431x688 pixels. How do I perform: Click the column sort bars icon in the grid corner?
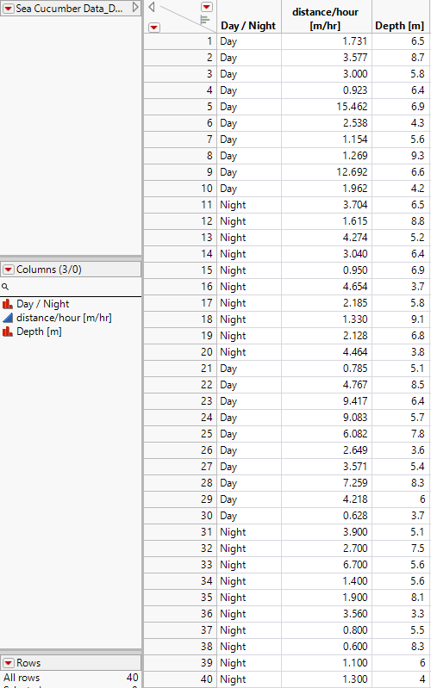click(x=205, y=20)
